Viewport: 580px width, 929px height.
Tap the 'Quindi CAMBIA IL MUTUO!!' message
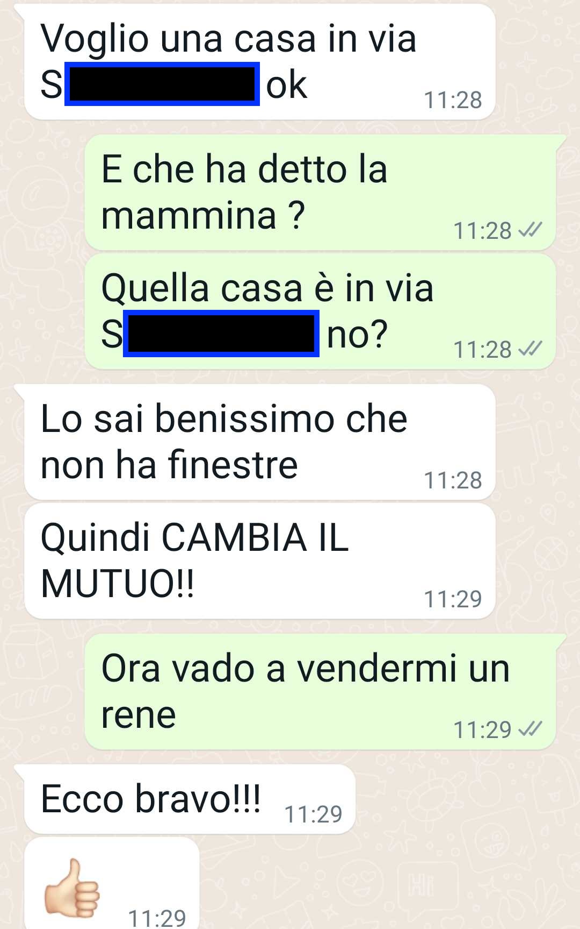(259, 561)
